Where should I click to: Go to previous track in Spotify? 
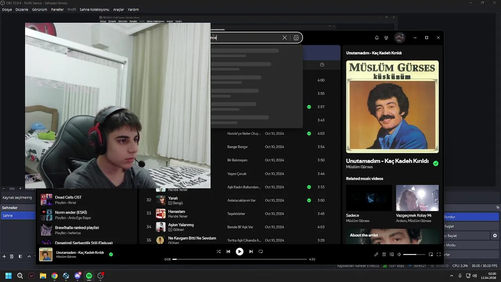pos(228,251)
